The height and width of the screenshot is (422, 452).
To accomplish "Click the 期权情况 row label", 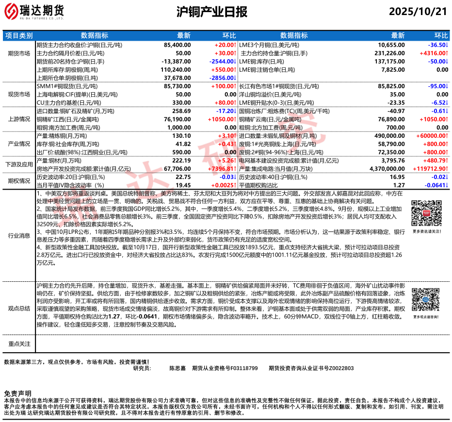I will tap(19, 181).
